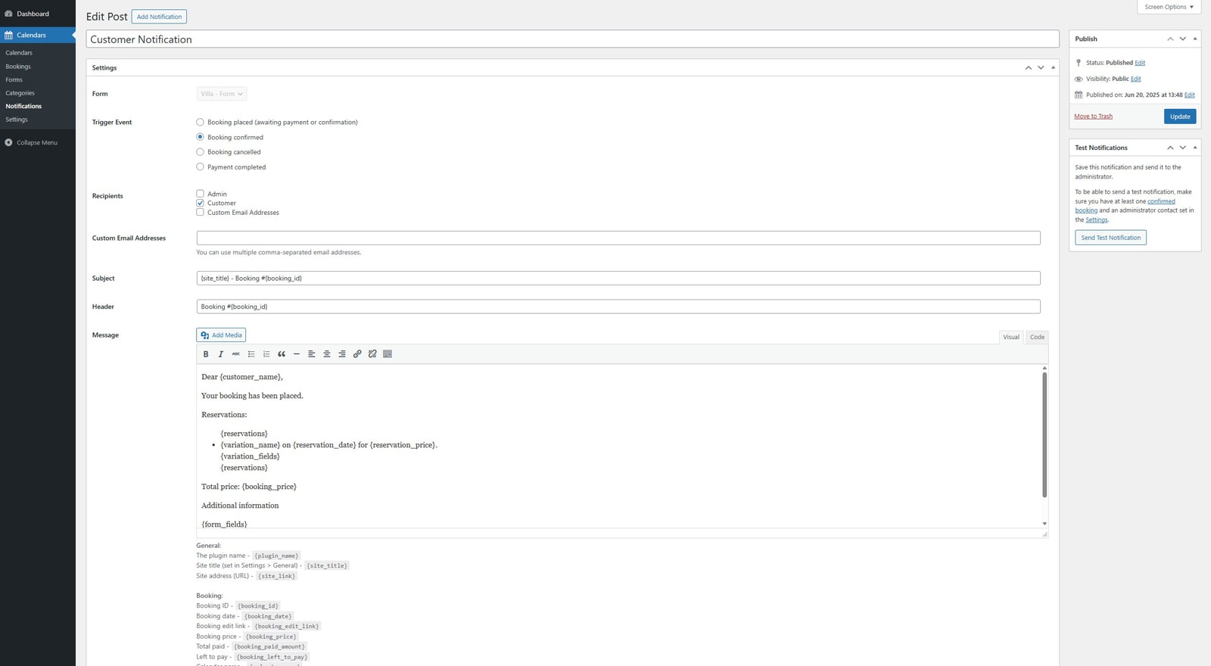The width and height of the screenshot is (1211, 666).
Task: Click the Status pin icon
Action: point(1079,63)
